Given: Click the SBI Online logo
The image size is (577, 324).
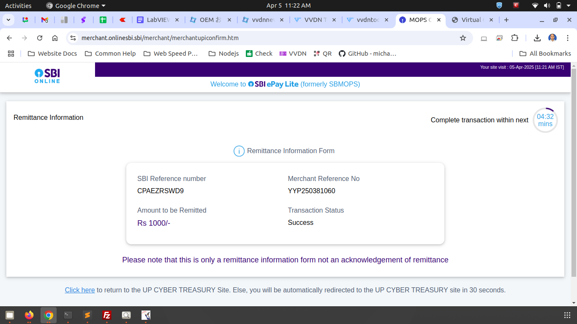Looking at the screenshot, I should pyautogui.click(x=47, y=76).
